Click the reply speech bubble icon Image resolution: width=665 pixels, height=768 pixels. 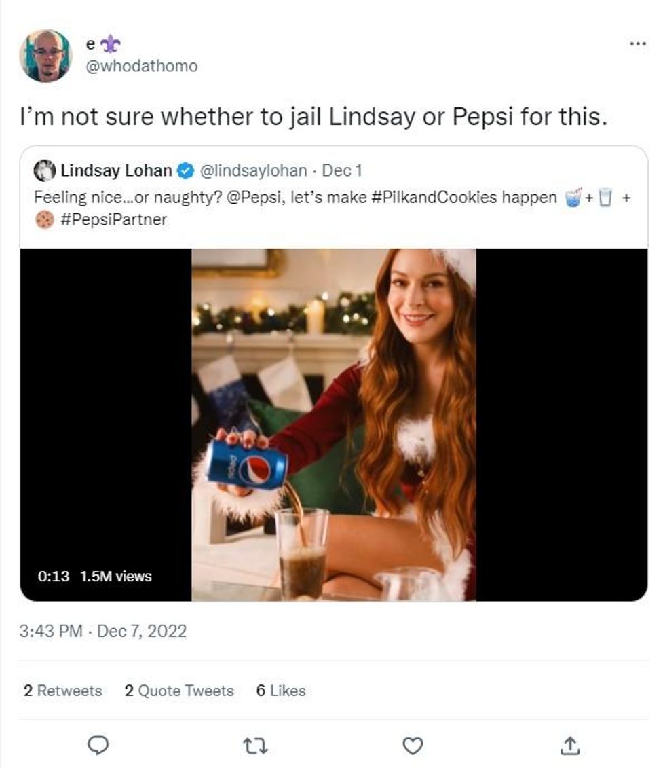click(98, 746)
